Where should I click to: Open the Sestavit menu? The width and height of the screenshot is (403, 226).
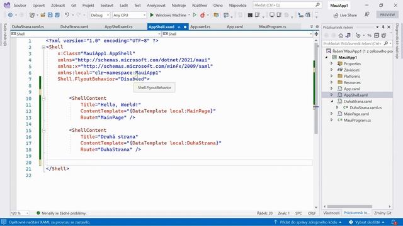click(107, 5)
